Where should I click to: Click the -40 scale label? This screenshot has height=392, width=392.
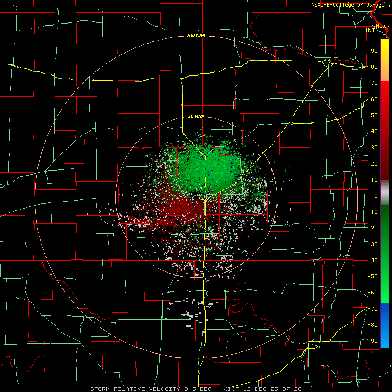372,260
